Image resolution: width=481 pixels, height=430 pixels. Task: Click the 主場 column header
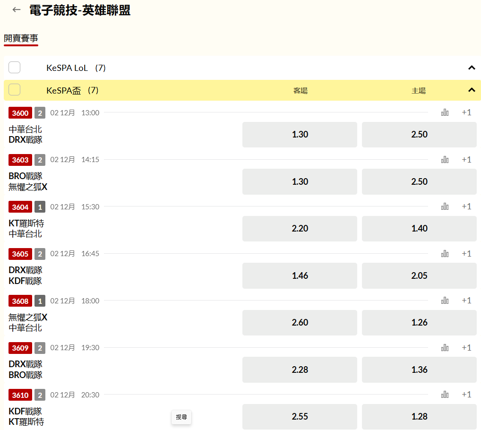pyautogui.click(x=419, y=90)
